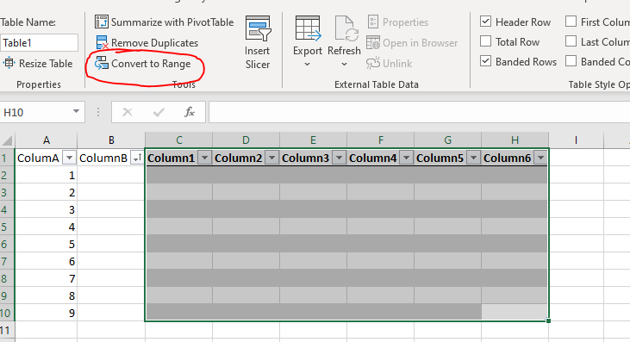Select Convert to Range tool
This screenshot has height=342, width=630.
point(142,64)
